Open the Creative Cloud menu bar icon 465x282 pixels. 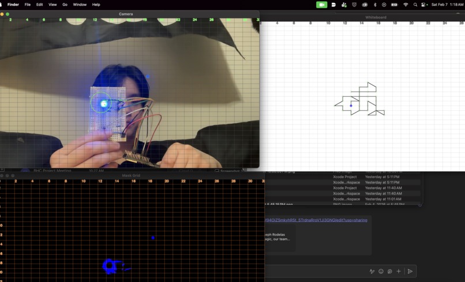[365, 5]
